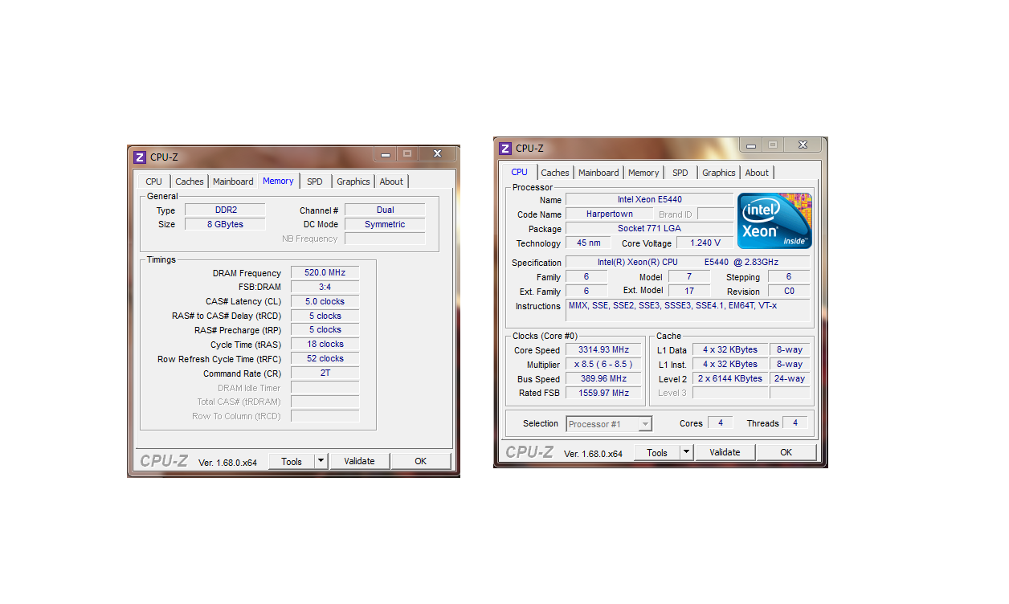Expand Tools dropdown arrow in left window
The height and width of the screenshot is (604, 1009).
click(x=321, y=461)
